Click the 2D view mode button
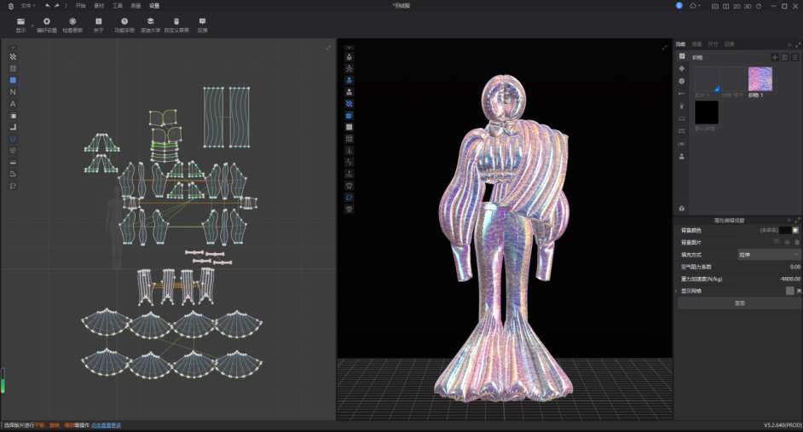Viewport: 803px width, 432px height. pyautogui.click(x=737, y=6)
